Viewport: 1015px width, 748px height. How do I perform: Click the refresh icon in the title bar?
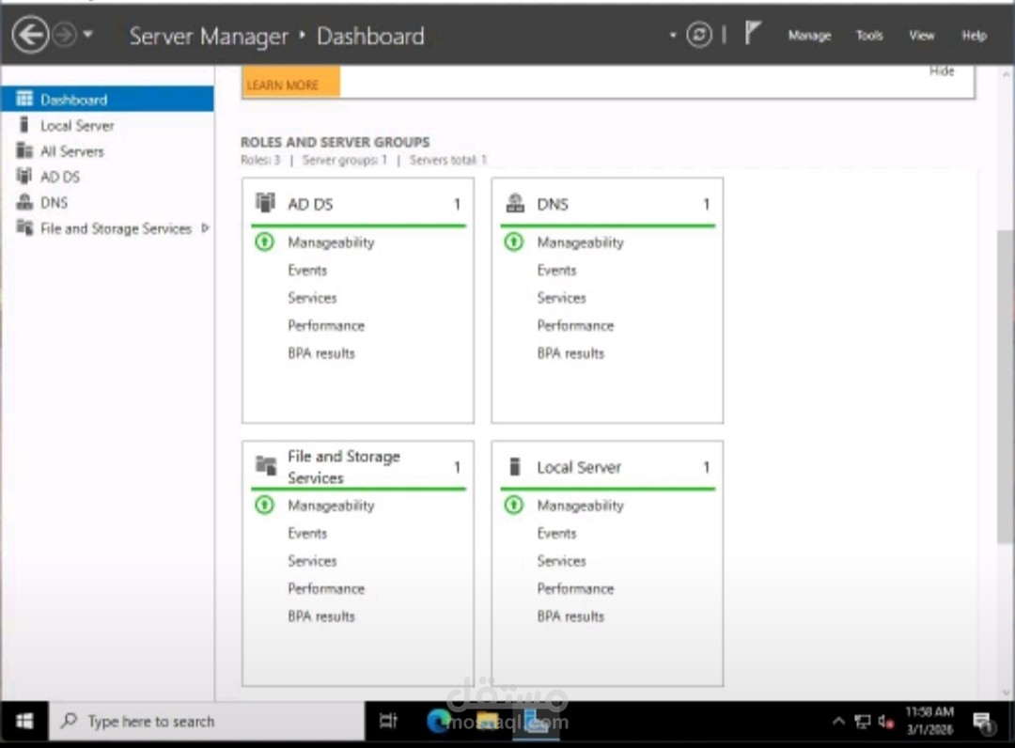click(x=699, y=35)
